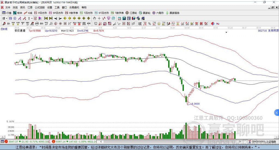The height and width of the screenshot is (150, 279).
Task: Open the 9T四方形 tool
Action: pos(102,13)
